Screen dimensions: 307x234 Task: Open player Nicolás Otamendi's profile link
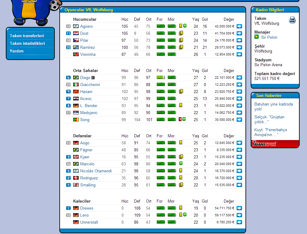pos(96,171)
